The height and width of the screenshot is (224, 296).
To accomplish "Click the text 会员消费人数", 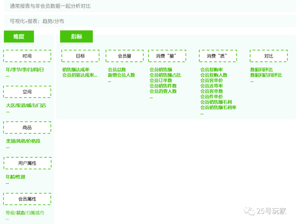I will tap(163, 91).
